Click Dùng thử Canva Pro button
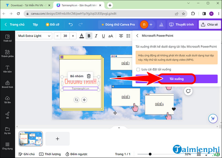This screenshot has height=158, width=222. pos(118,25)
